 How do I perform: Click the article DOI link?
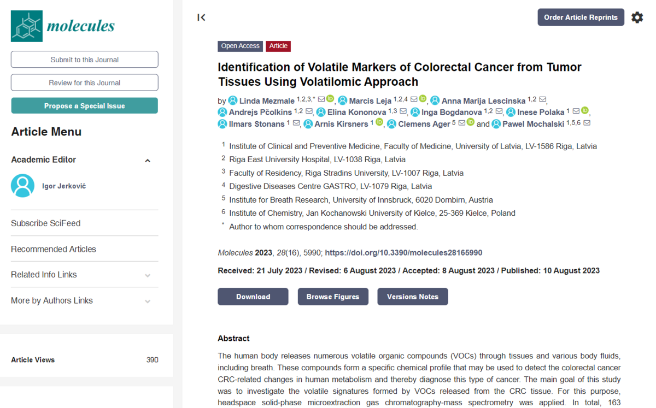(403, 253)
